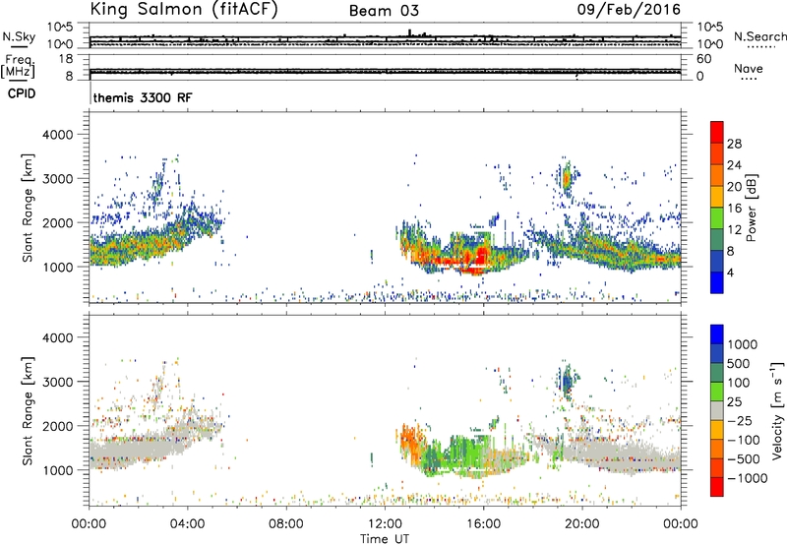Viewport: 787px width, 545px height.
Task: Click the 18 value on the frequency axis
Action: pyautogui.click(x=66, y=59)
